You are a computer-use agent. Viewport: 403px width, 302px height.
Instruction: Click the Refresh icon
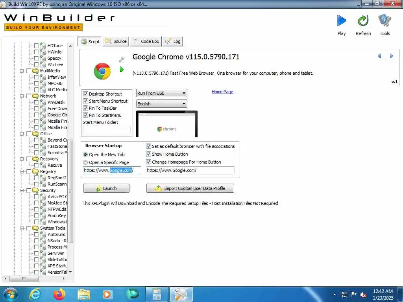click(363, 21)
